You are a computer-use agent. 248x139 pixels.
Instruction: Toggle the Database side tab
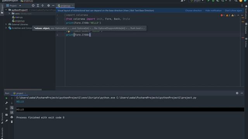(246, 28)
